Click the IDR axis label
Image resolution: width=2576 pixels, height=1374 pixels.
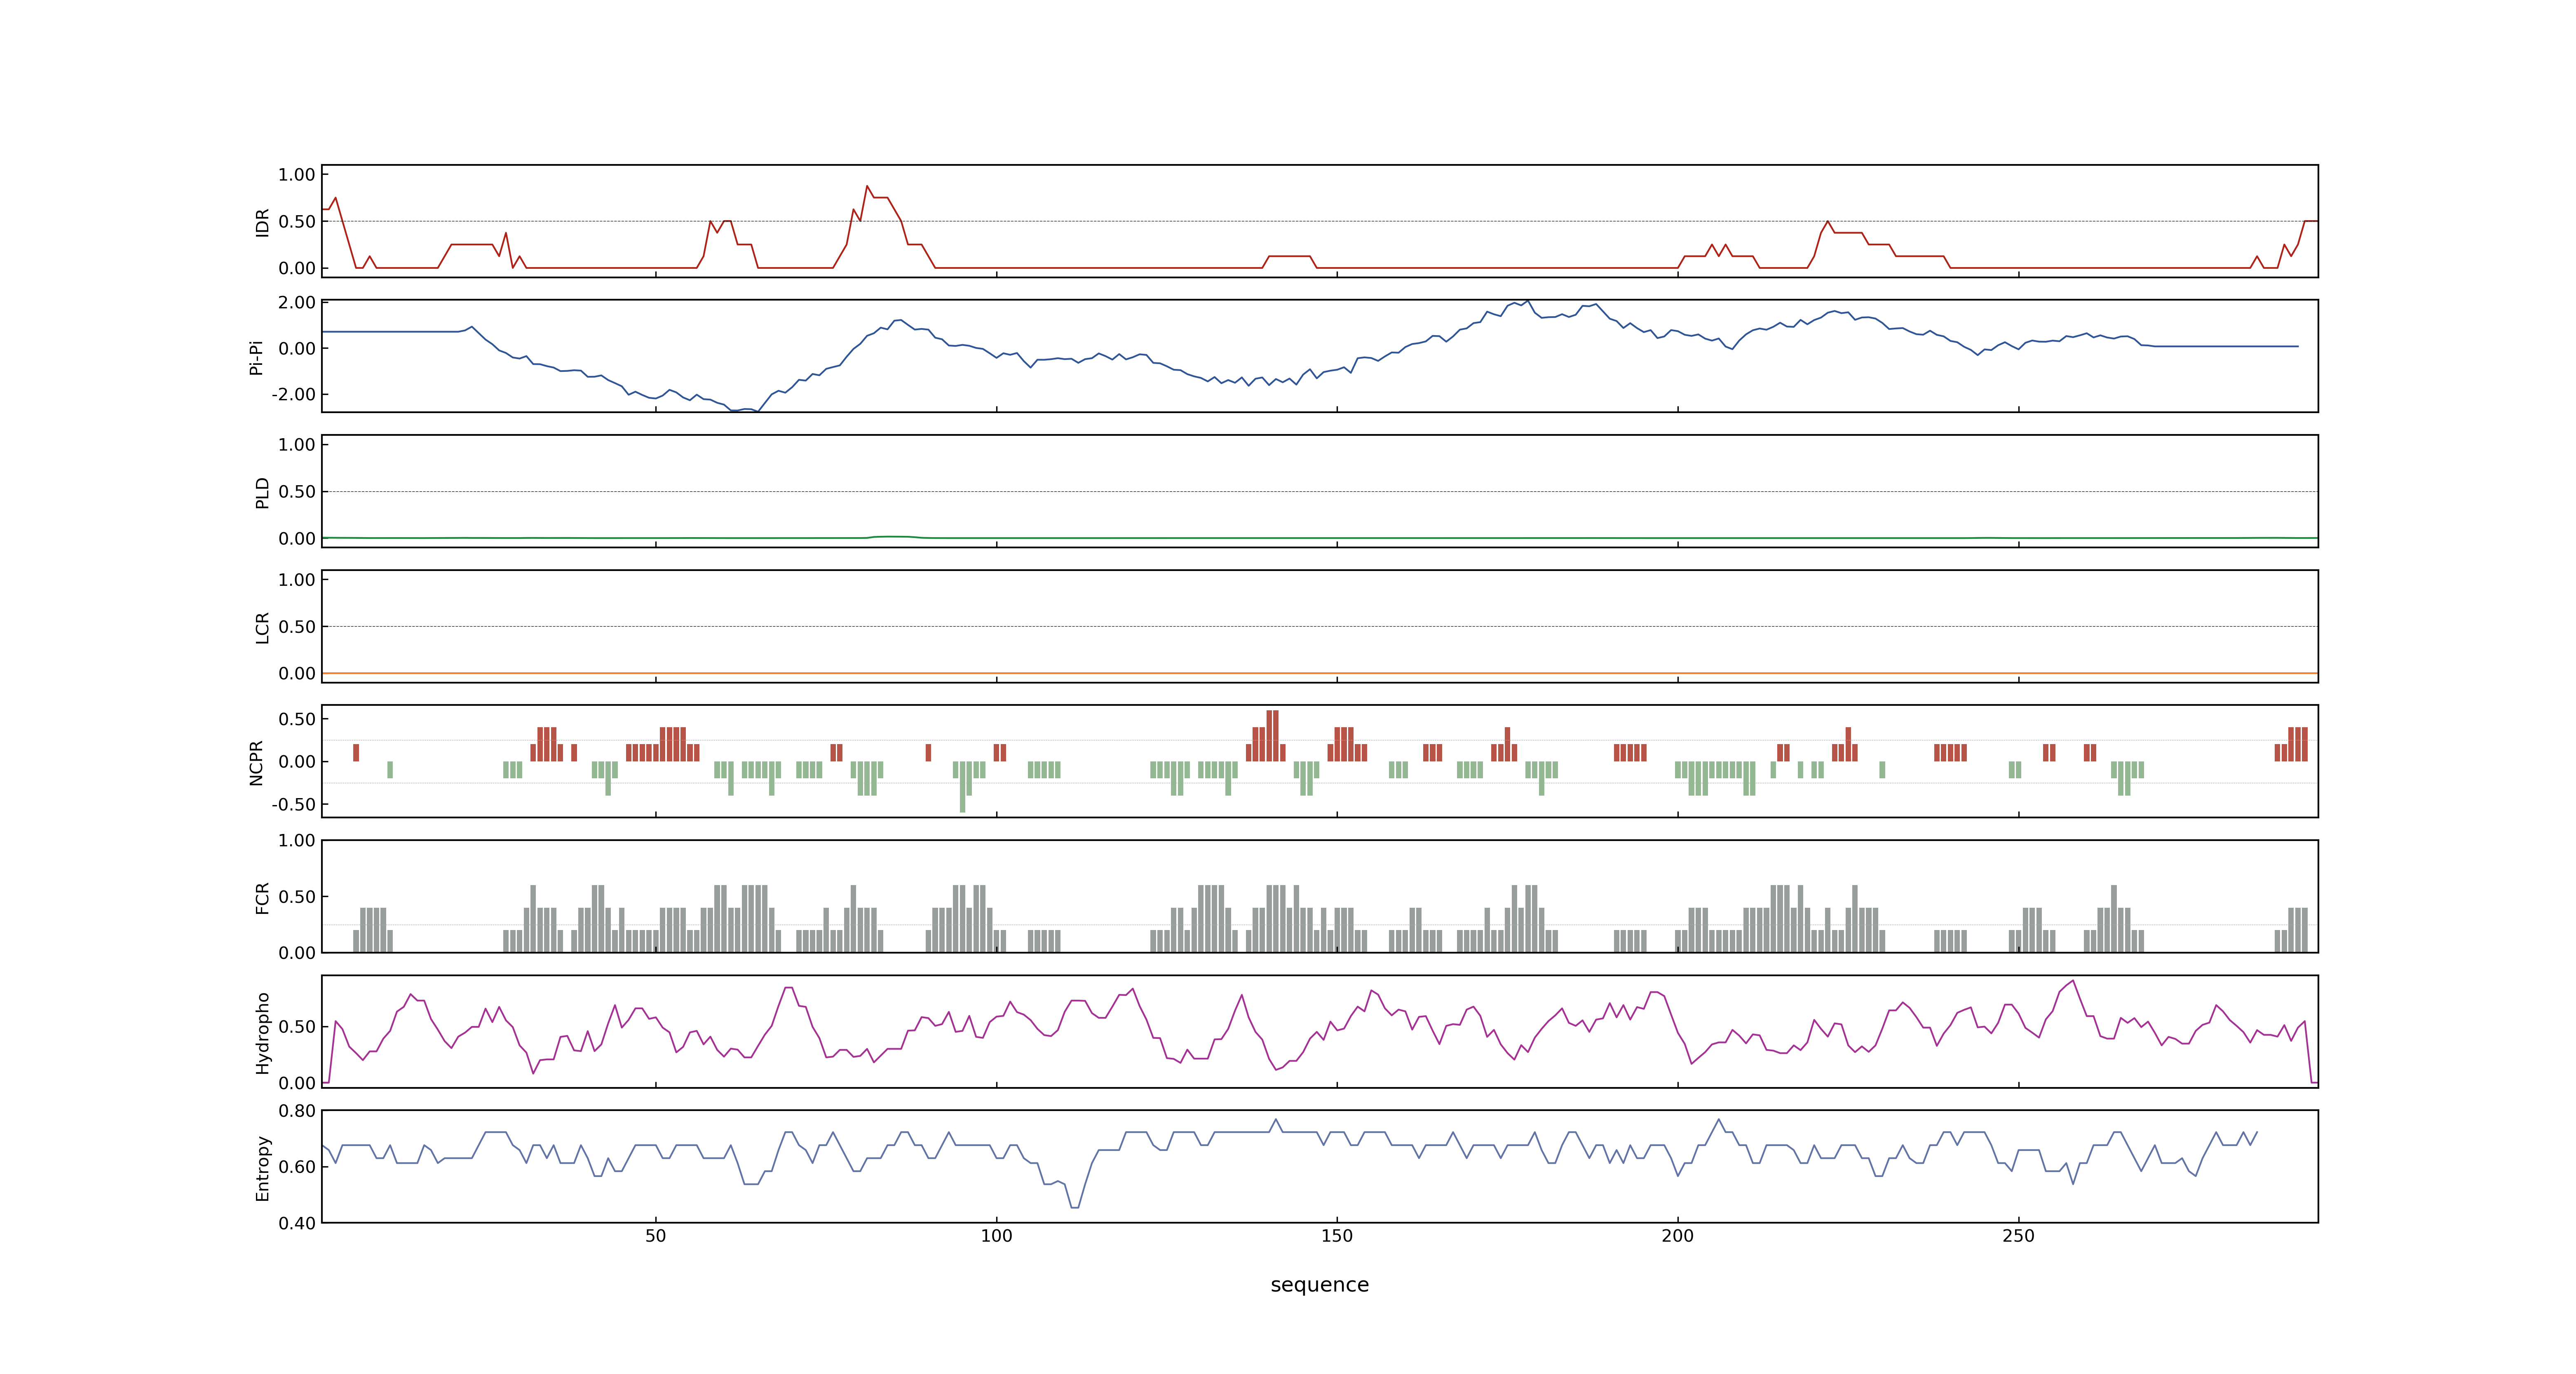[263, 222]
